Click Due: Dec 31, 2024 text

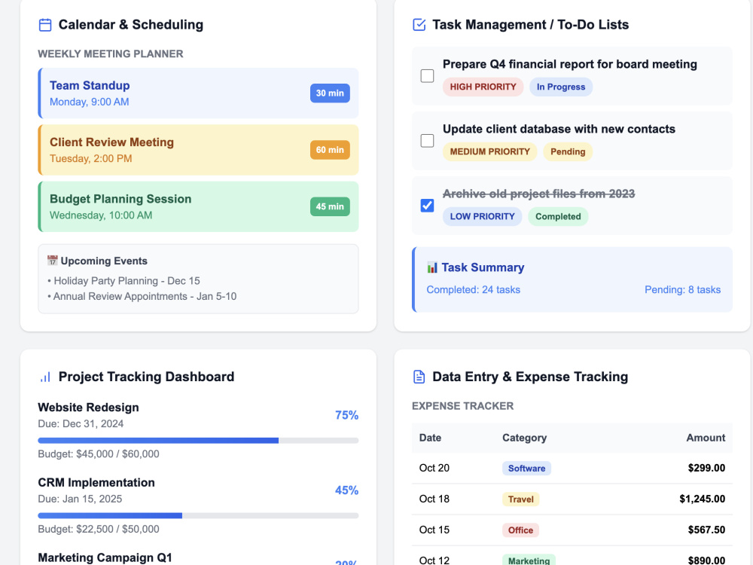pyautogui.click(x=81, y=423)
